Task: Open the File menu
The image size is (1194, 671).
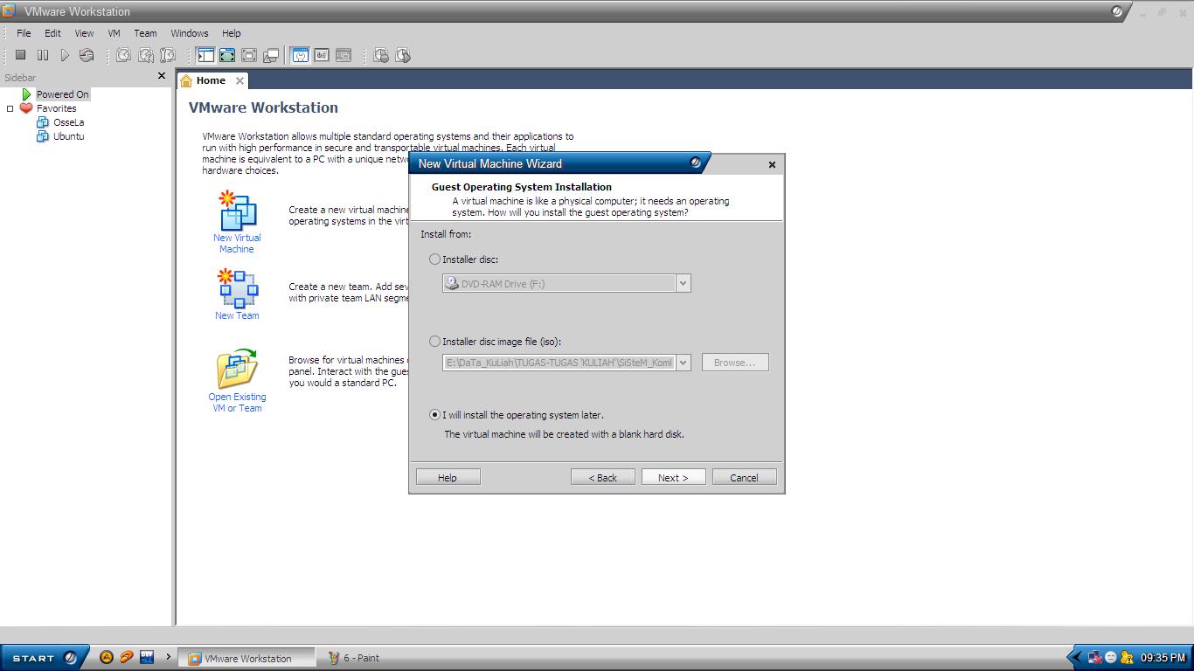Action: pyautogui.click(x=24, y=33)
